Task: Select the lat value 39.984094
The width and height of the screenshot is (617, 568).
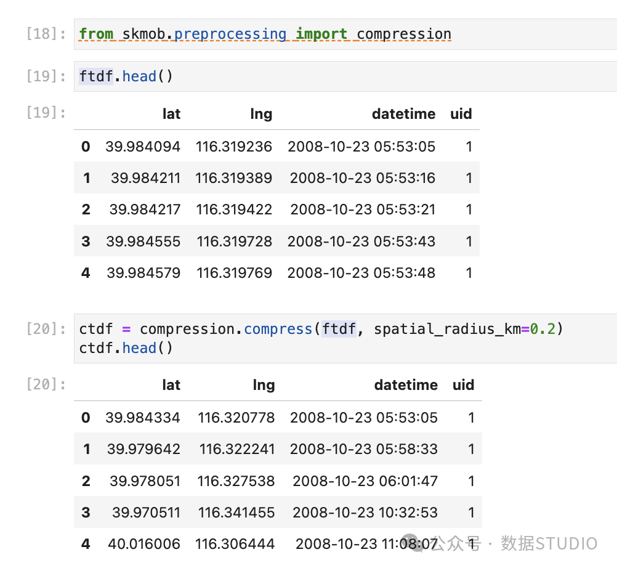Action: (x=143, y=147)
